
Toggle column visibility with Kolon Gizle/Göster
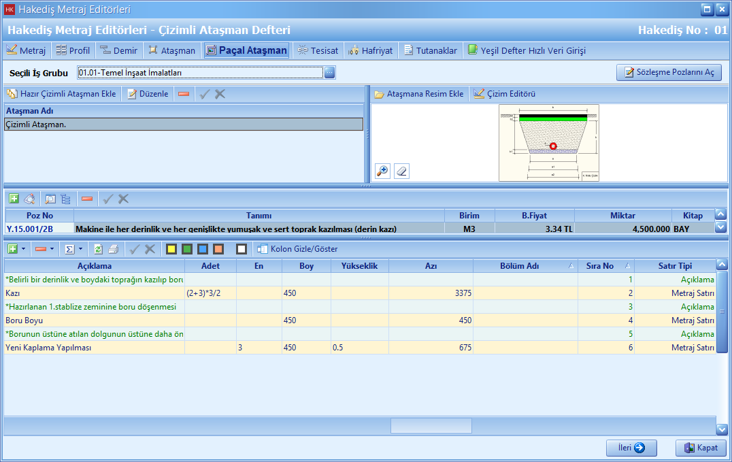point(297,249)
